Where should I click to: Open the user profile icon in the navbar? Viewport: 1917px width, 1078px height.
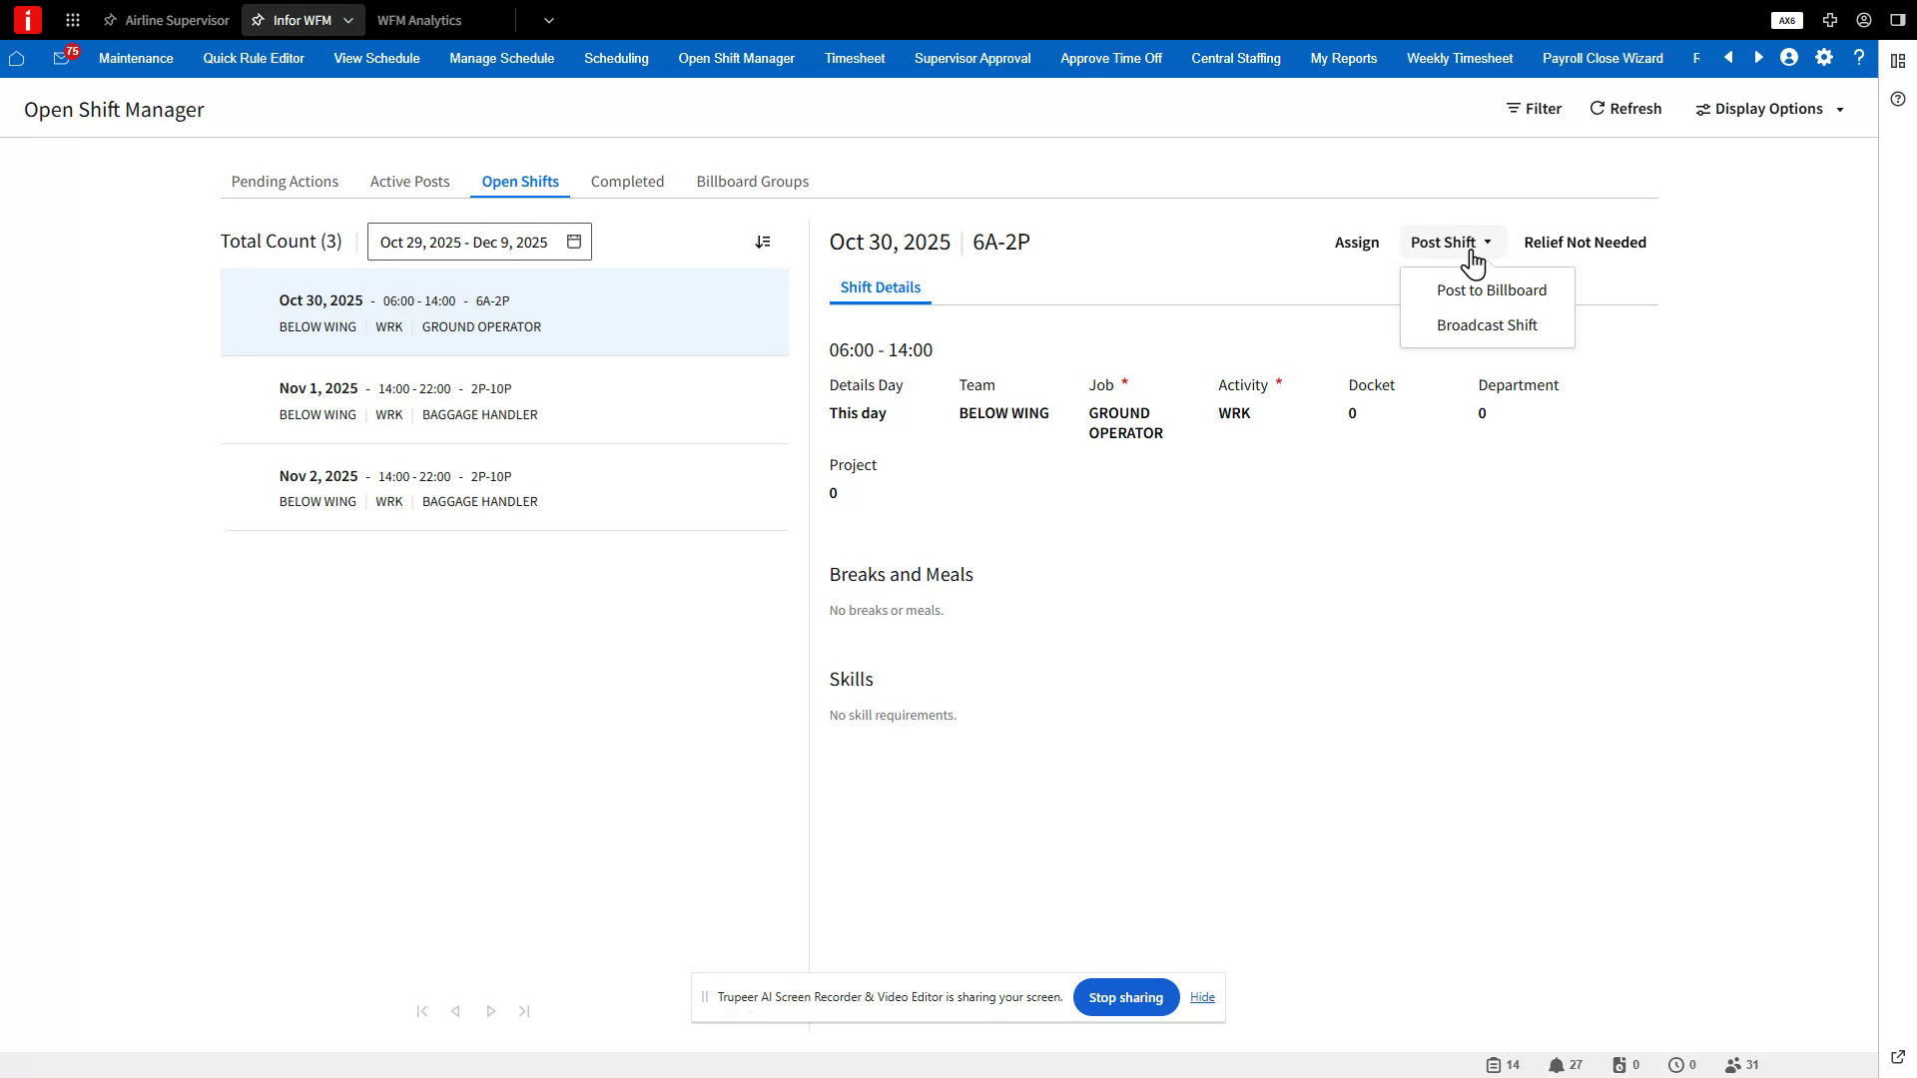(x=1787, y=58)
